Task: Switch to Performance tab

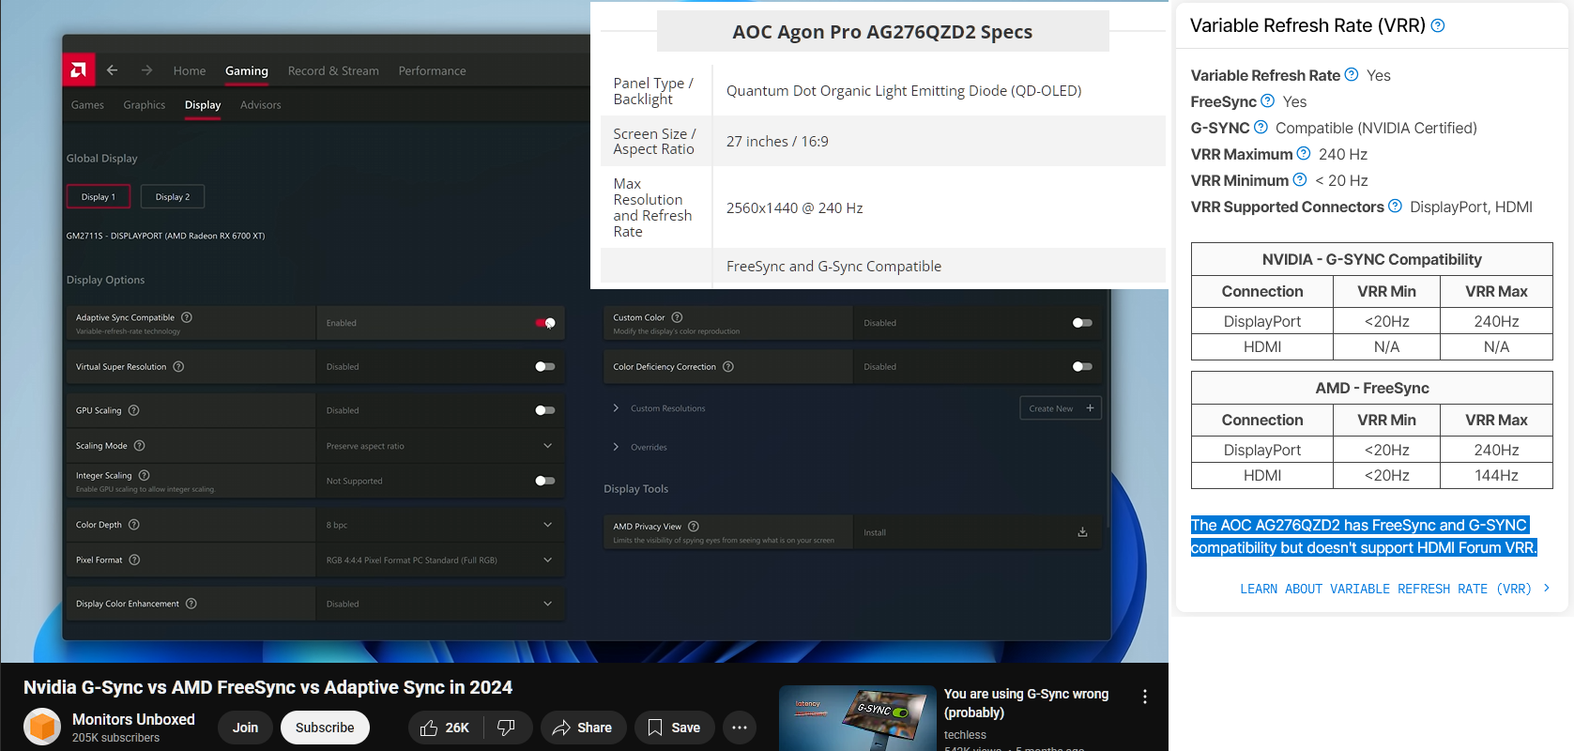Action: pos(432,70)
